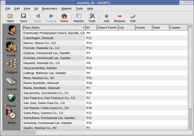Open the Pedigree chart view
The image size is (194, 136).
point(11,64)
